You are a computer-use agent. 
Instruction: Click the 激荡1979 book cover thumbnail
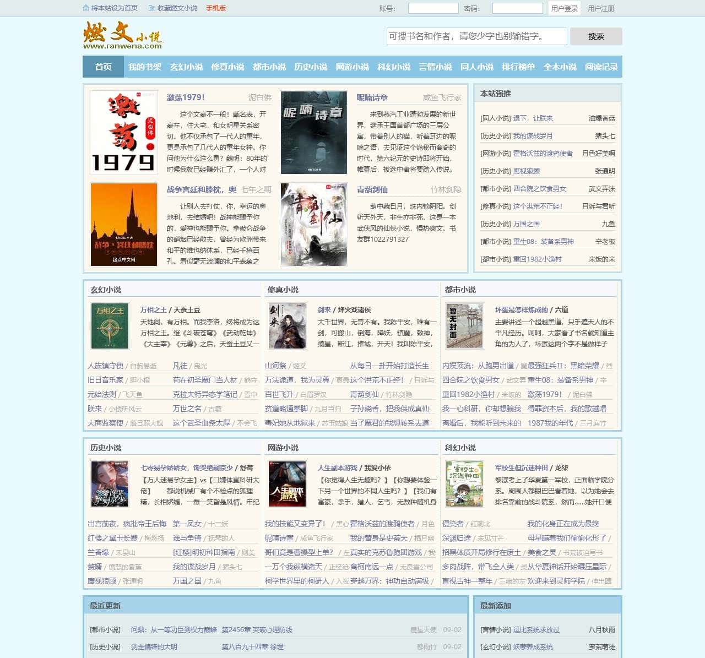coord(124,132)
